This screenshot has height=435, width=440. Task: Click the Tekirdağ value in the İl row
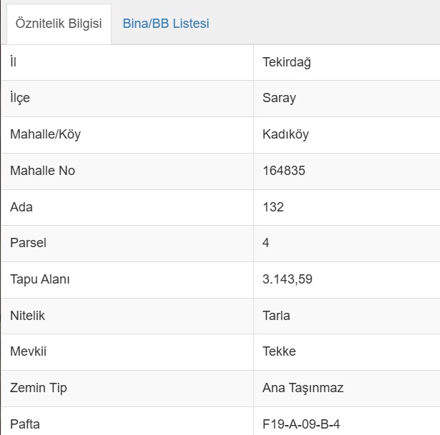coord(286,62)
